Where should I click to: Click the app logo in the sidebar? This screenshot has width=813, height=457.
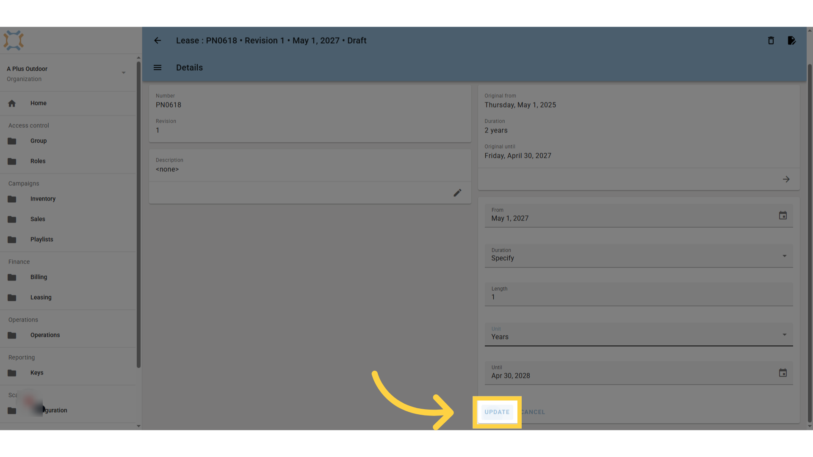(x=14, y=41)
